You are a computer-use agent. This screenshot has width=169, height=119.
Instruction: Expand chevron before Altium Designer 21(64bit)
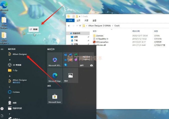click(87, 26)
